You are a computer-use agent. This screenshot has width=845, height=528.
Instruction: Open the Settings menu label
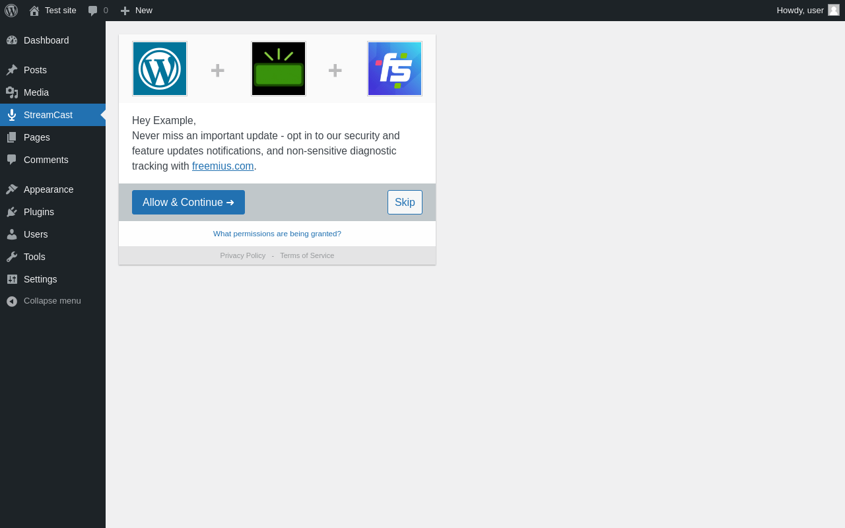pos(40,279)
